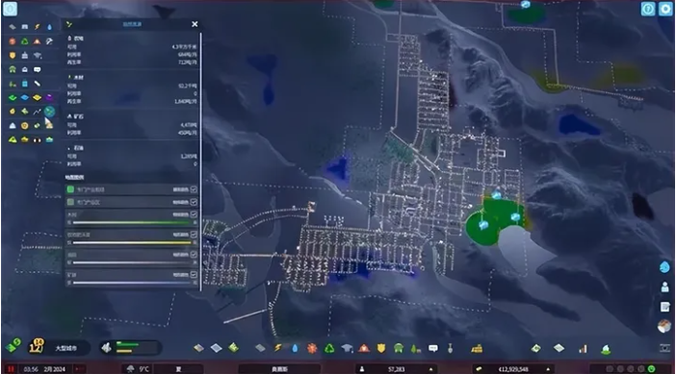Image resolution: width=676 pixels, height=374 pixels.
Task: Click the electricity info view lightning icon
Action: point(38,27)
